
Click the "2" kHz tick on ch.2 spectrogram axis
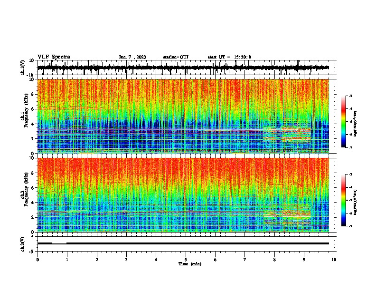click(33, 217)
